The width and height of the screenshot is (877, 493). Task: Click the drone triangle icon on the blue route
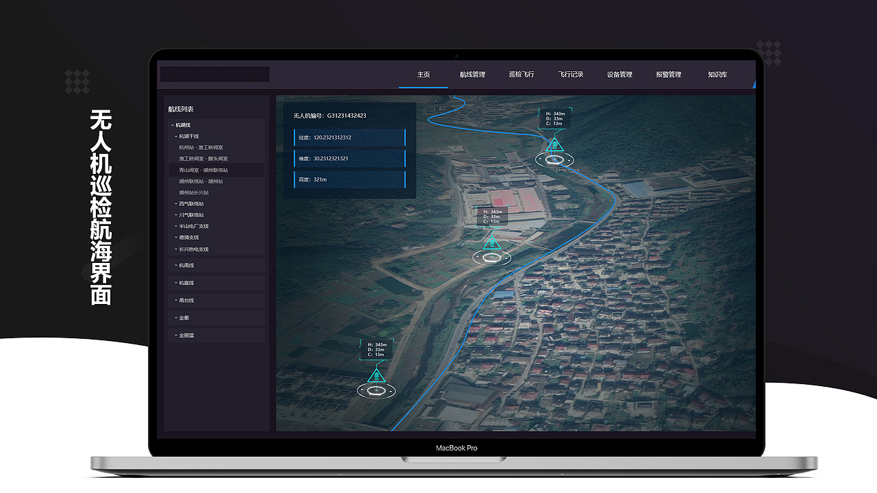(x=555, y=144)
